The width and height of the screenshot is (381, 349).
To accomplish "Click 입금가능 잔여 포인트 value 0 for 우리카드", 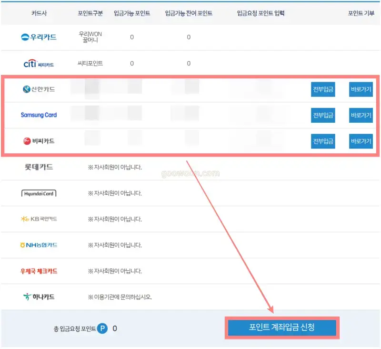I will pos(189,37).
